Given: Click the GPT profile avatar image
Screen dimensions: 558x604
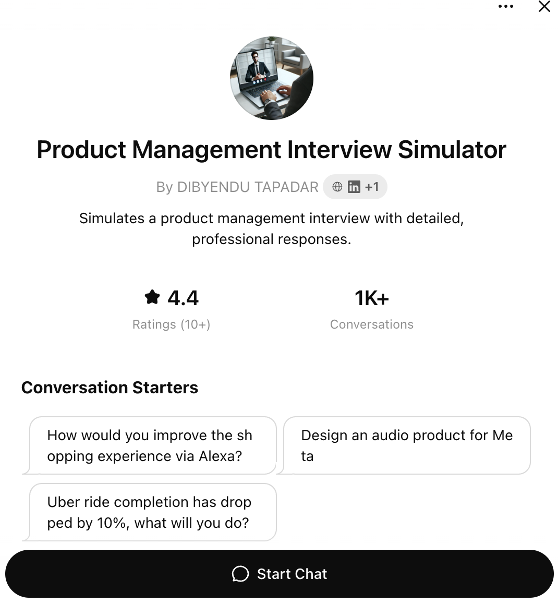Looking at the screenshot, I should point(272,78).
